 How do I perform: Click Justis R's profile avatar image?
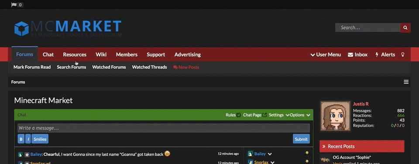tap(335, 116)
